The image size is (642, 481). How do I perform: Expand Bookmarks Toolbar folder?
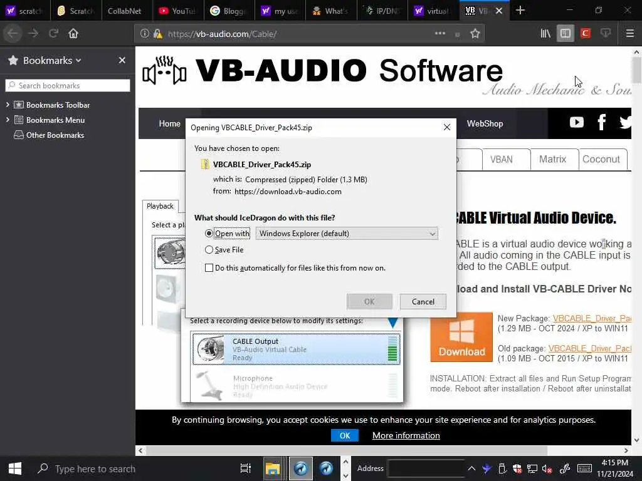point(8,105)
